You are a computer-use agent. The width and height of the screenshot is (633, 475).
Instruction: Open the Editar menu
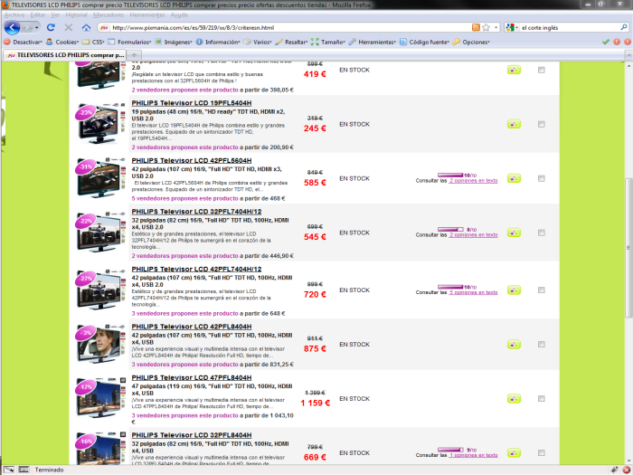pos(38,15)
